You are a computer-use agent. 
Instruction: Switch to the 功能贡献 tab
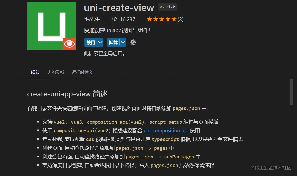tap(56, 72)
